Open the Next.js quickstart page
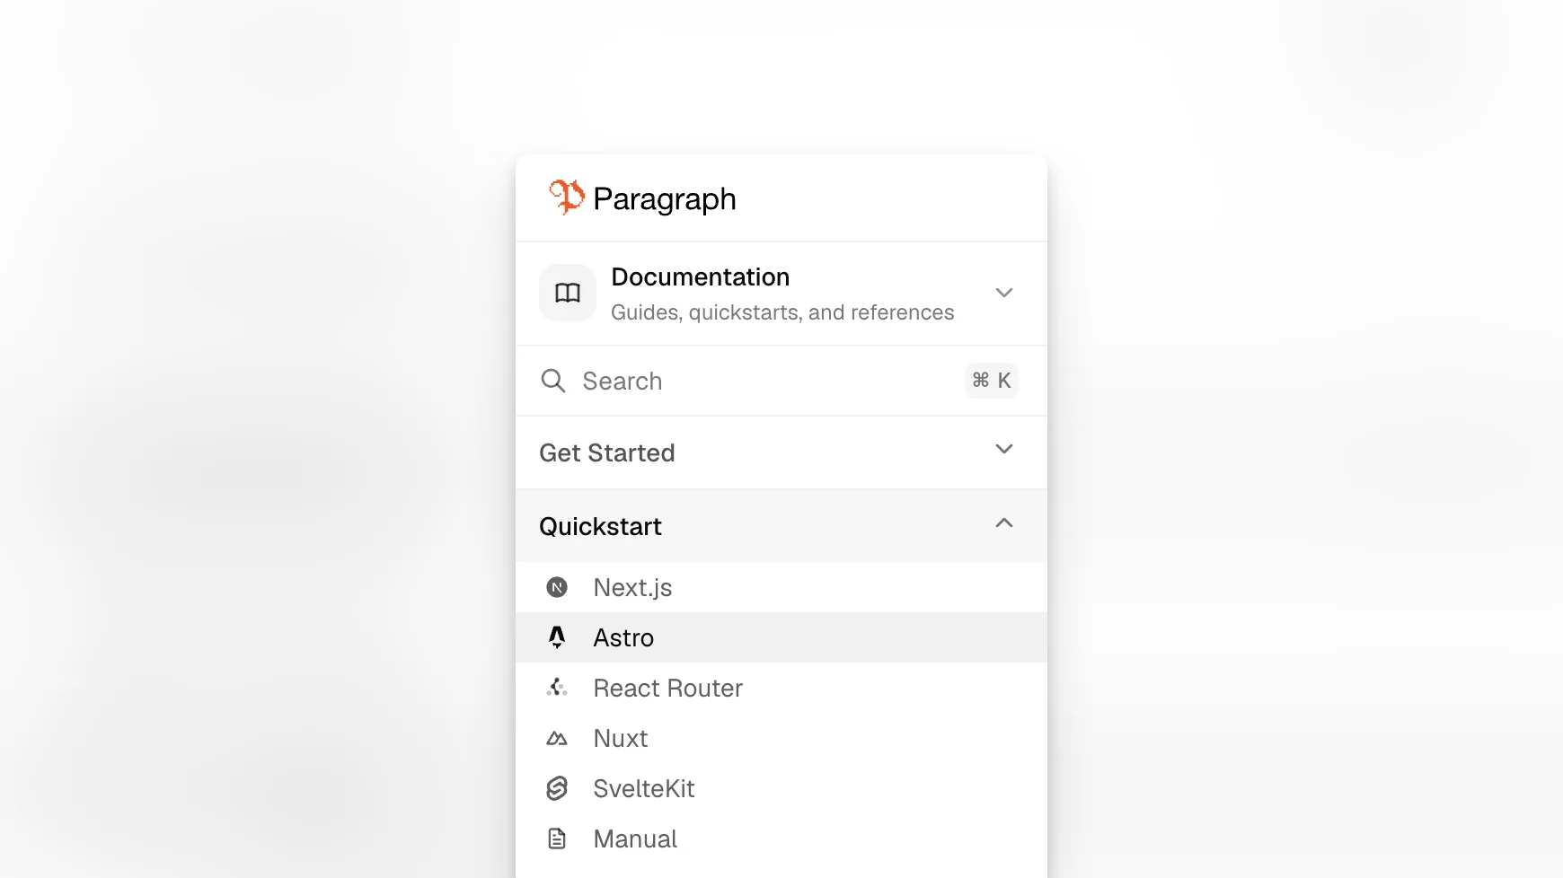Screen dimensions: 1563x878 click(781, 587)
